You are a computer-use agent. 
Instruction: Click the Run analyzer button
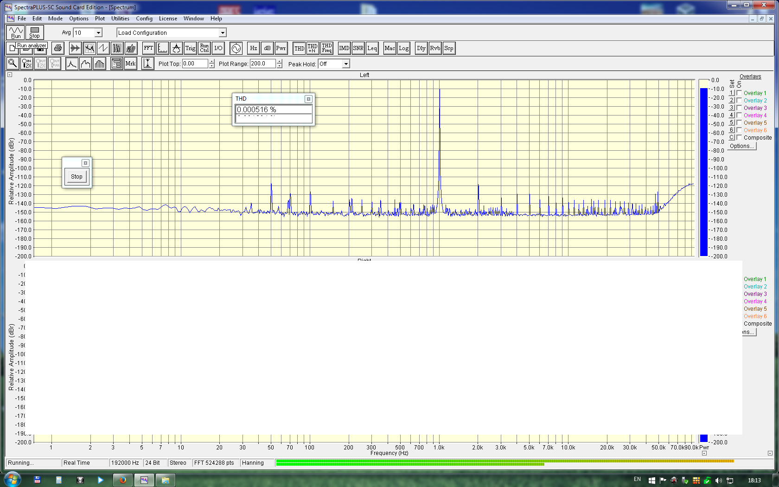pos(16,32)
